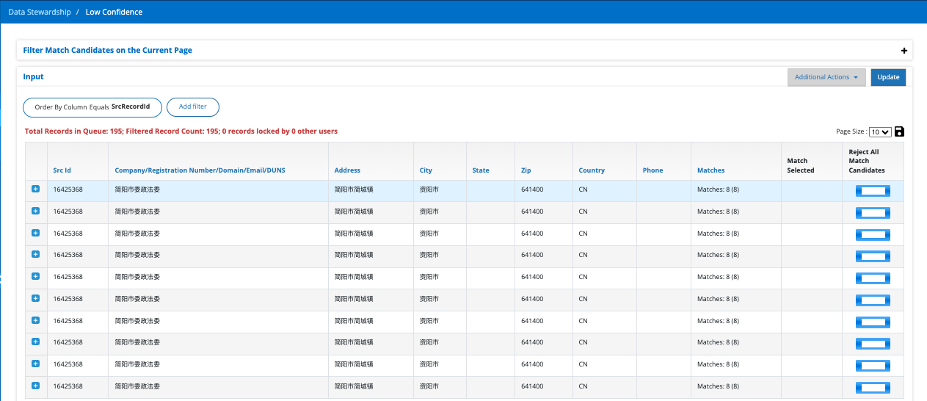927x401 pixels.
Task: Open the Page Size dropdown
Action: [880, 132]
